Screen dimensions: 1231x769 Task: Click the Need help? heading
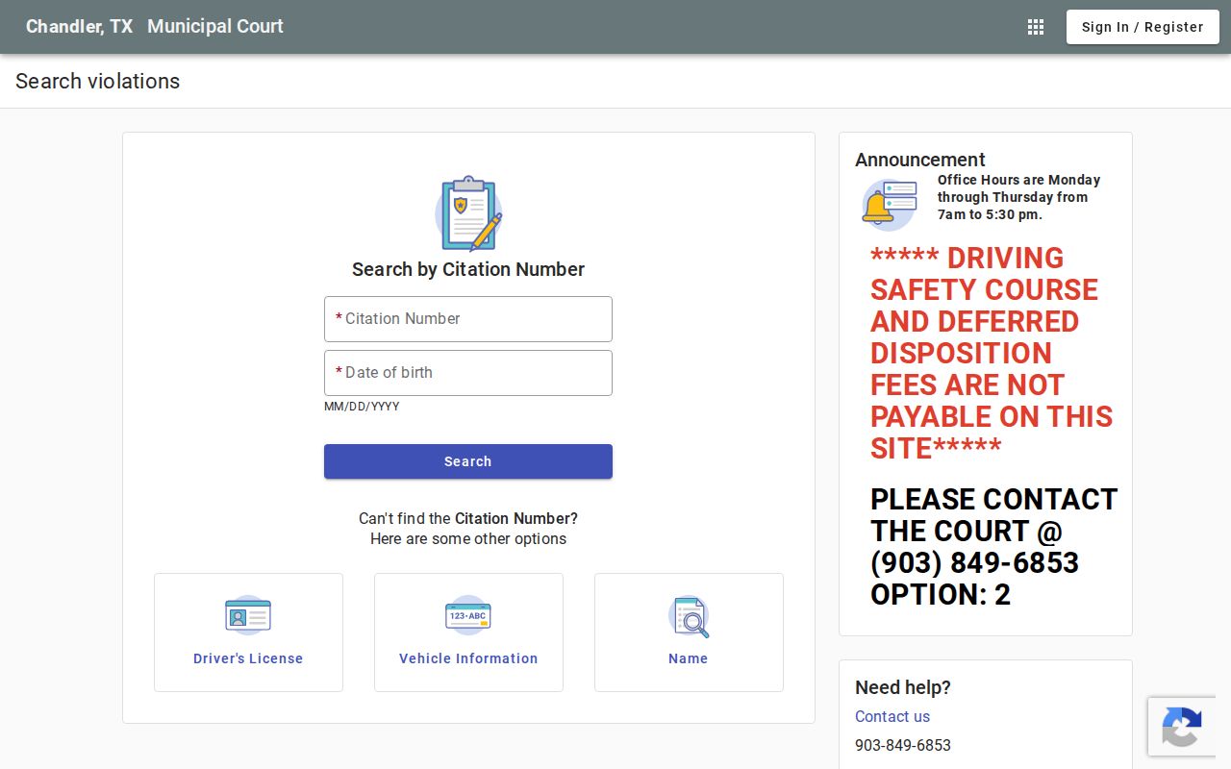click(x=903, y=687)
